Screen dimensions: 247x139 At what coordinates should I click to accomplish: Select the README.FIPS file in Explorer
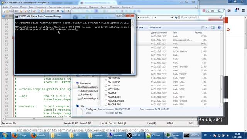114,105
